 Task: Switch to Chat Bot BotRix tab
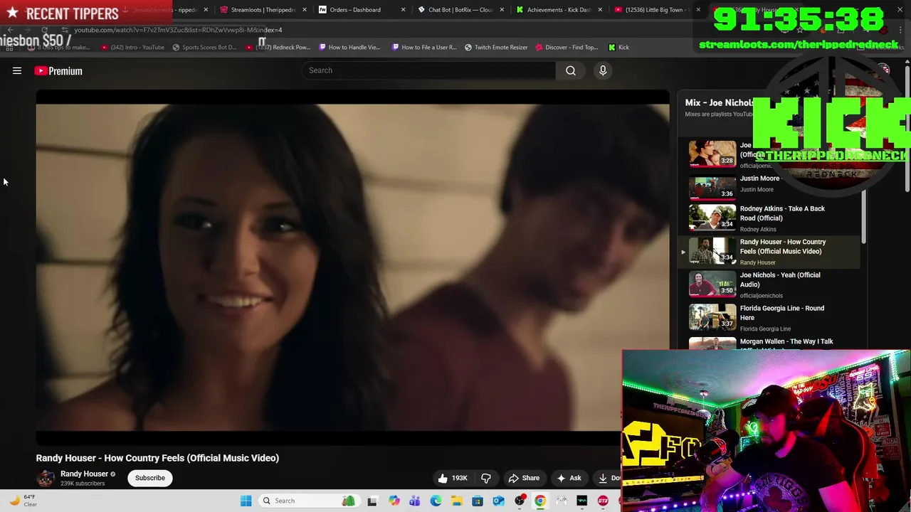point(460,10)
